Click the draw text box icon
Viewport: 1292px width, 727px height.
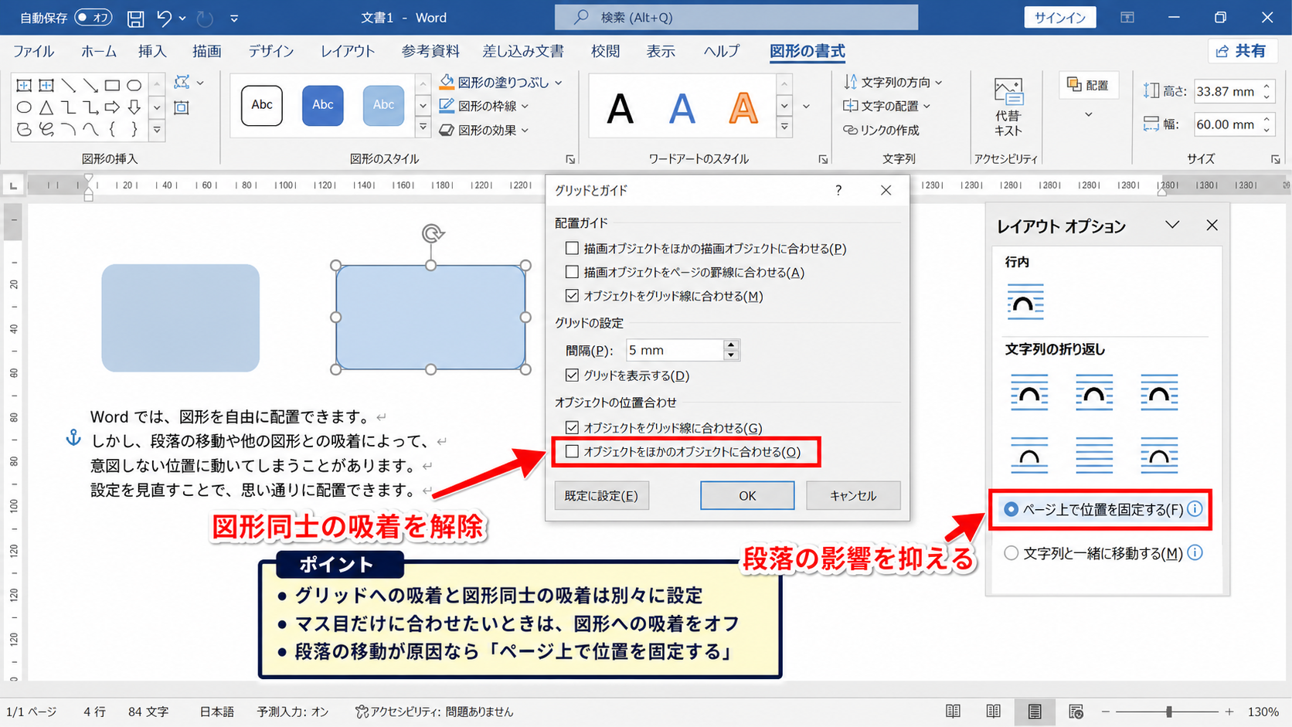182,107
